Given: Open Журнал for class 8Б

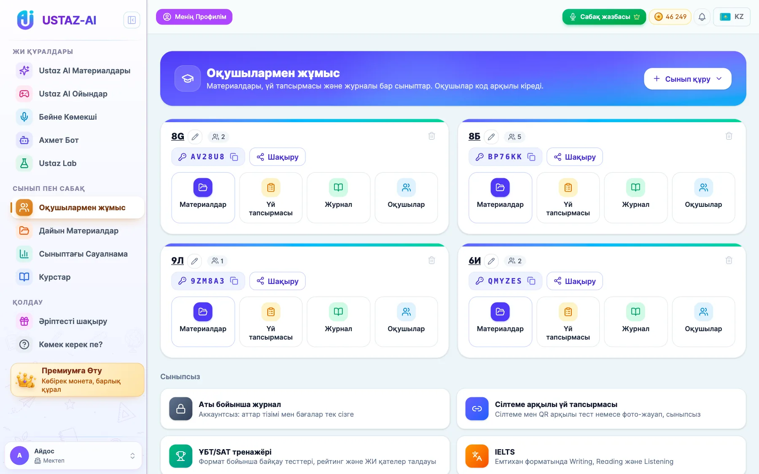Looking at the screenshot, I should click(636, 198).
